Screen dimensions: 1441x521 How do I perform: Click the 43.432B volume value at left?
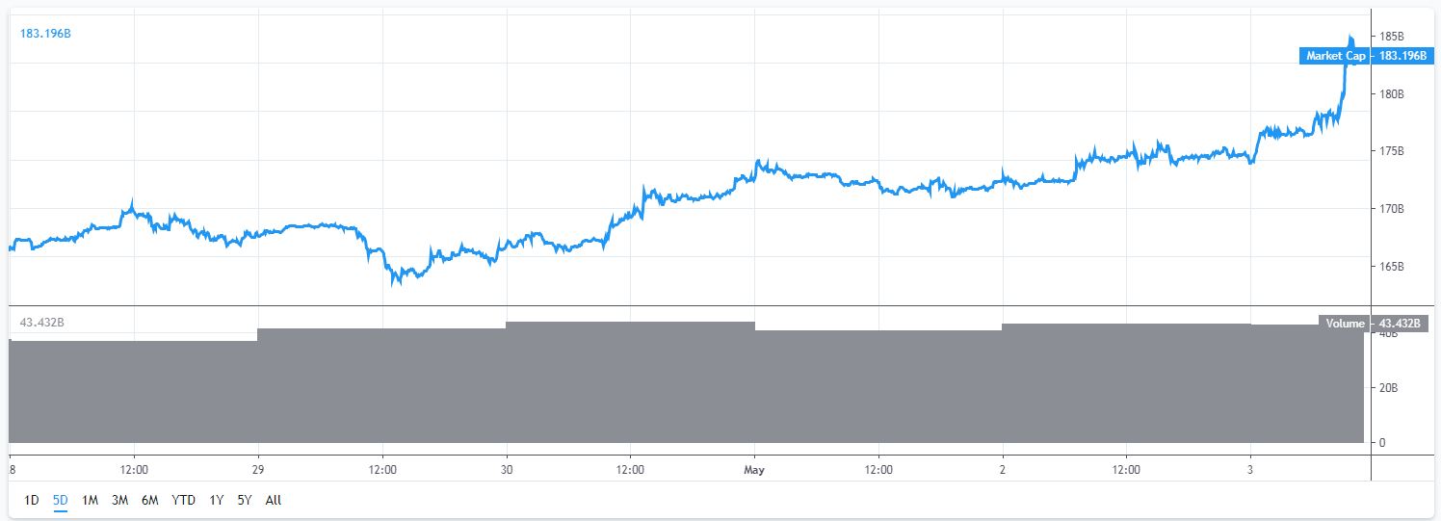pos(42,322)
